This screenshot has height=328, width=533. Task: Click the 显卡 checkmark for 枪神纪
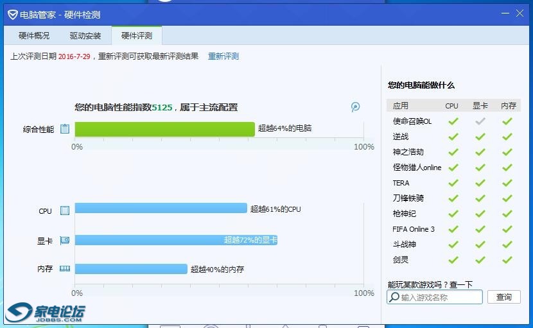pyautogui.click(x=480, y=214)
